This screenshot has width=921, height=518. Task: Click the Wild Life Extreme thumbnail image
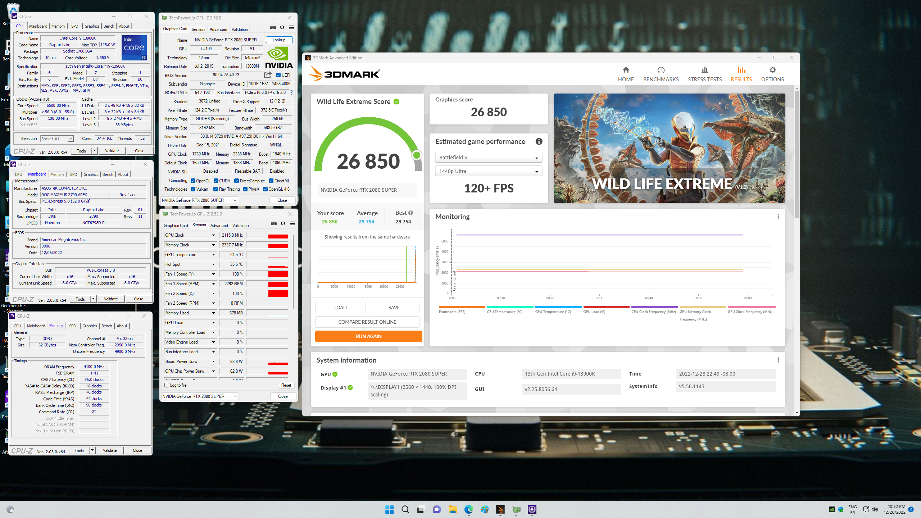pyautogui.click(x=669, y=148)
